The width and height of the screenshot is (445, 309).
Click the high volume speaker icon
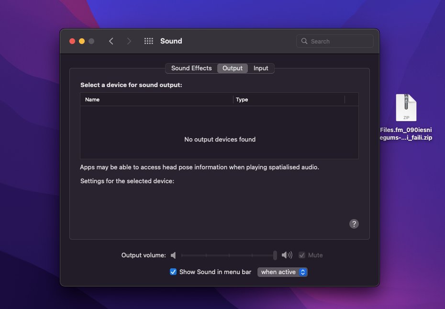coord(287,255)
